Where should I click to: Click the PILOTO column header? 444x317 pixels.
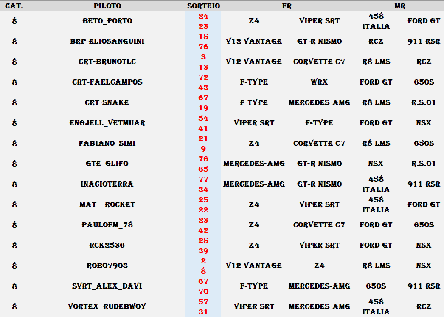[107, 6]
